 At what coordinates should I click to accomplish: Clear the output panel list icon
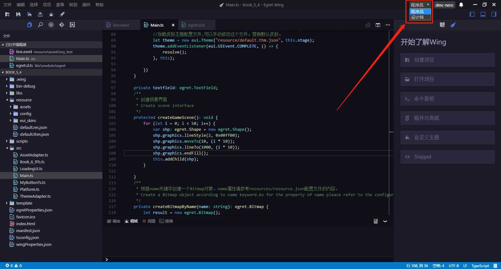pyautogui.click(x=376, y=221)
